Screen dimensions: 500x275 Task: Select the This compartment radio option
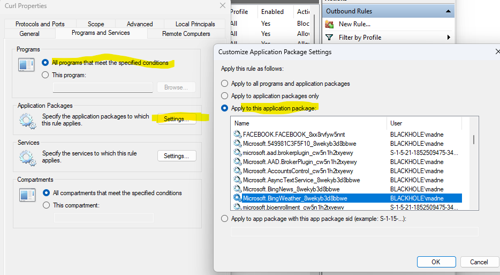point(46,205)
